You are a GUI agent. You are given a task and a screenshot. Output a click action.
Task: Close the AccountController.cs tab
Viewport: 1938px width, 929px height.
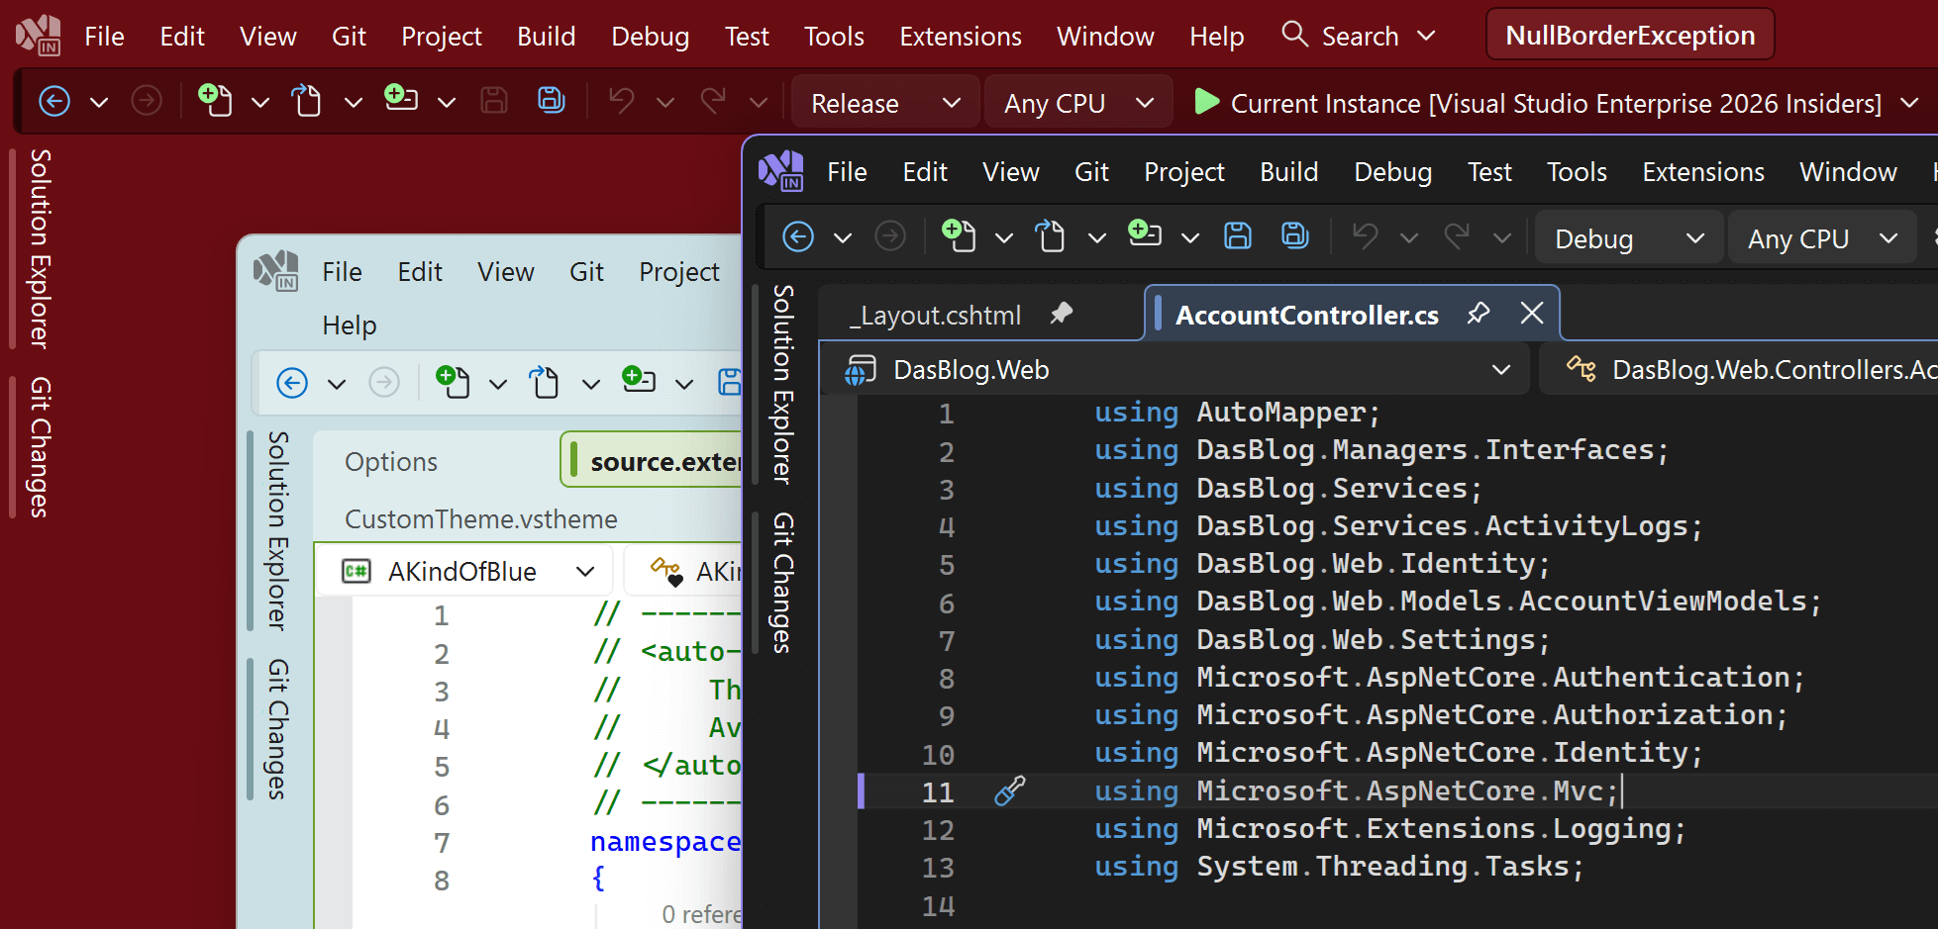[x=1531, y=315]
